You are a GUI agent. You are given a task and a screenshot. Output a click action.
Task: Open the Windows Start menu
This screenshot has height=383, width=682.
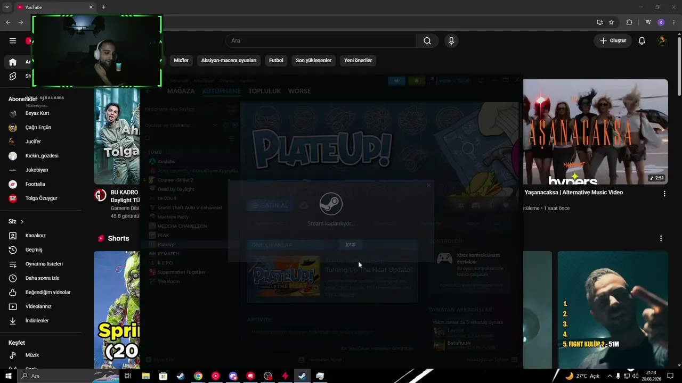[9, 376]
